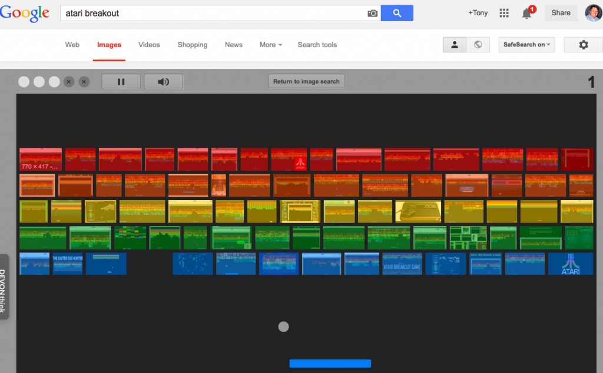Mute the game sound
603x373 pixels.
[163, 81]
